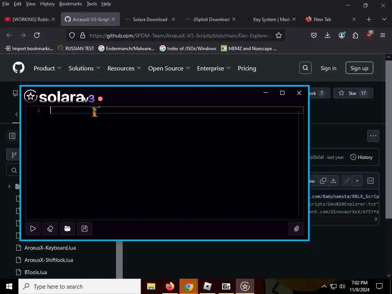Screen dimensions: 392x294
Task: Copy raw file contents on GitHub
Action: click(x=323, y=181)
